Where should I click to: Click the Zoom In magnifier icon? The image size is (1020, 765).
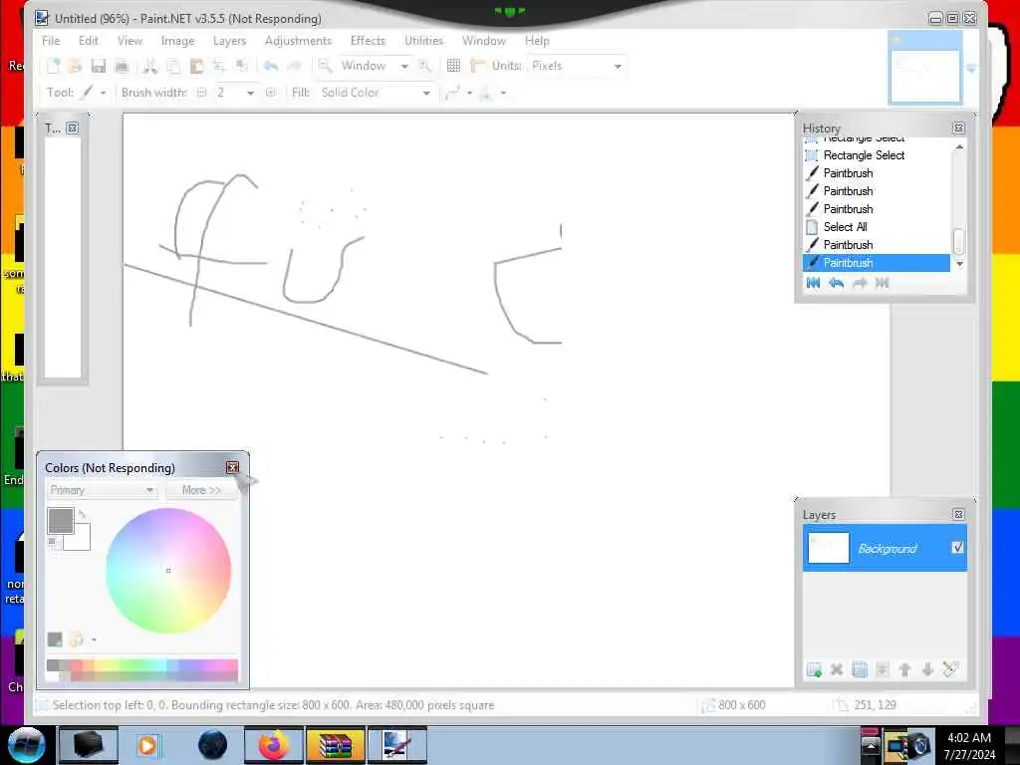tap(424, 66)
